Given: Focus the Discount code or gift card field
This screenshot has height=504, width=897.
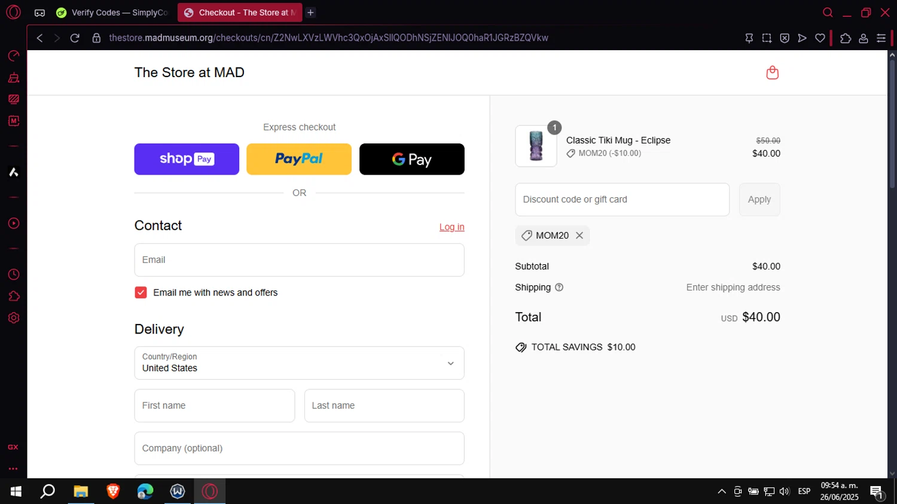Looking at the screenshot, I should [x=622, y=200].
